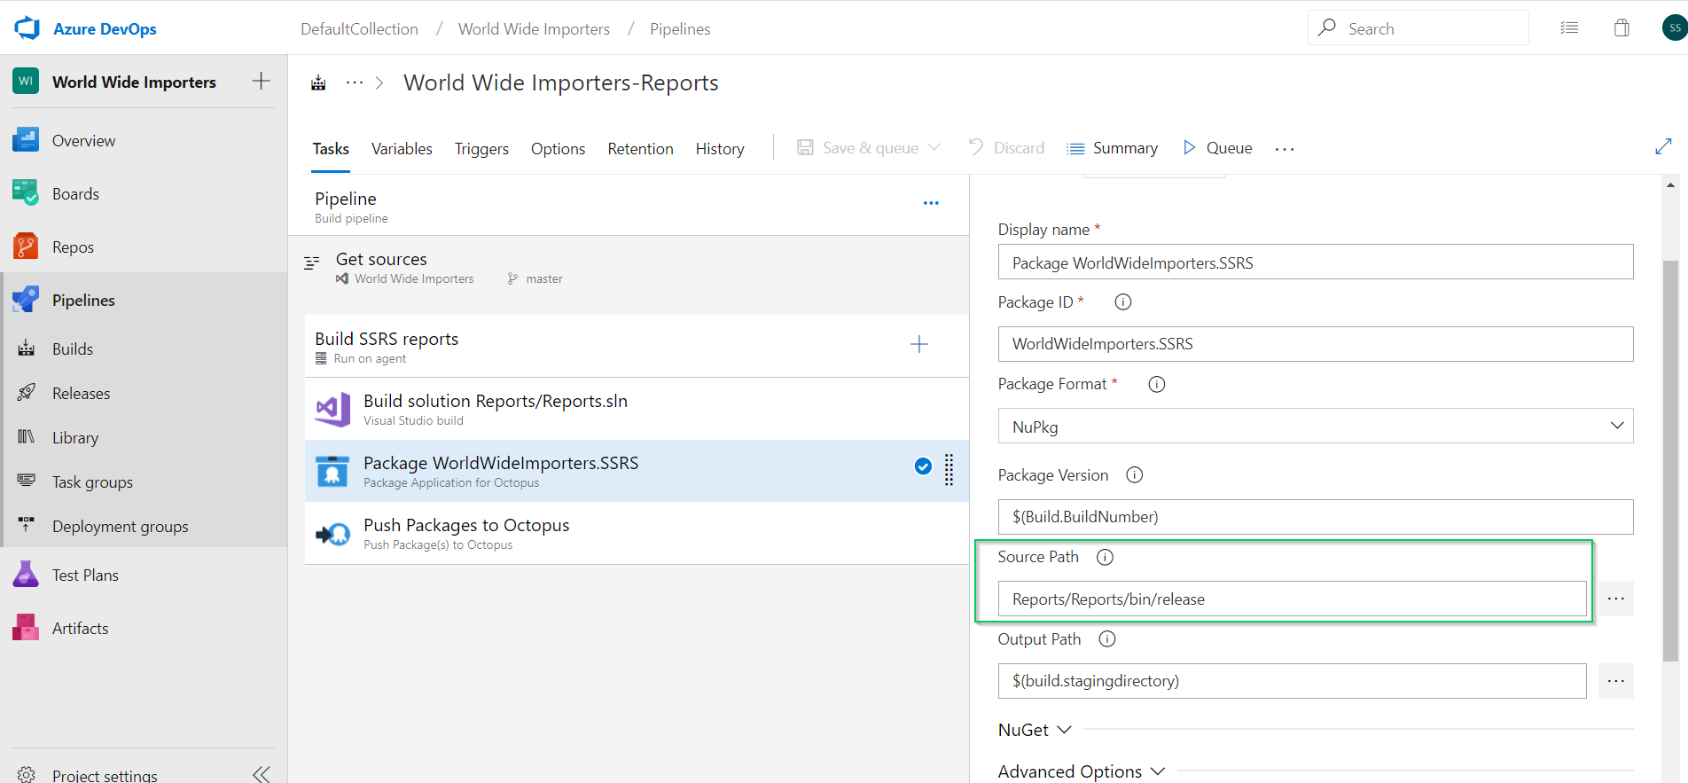This screenshot has width=1688, height=783.
Task: Switch to the Triggers tab
Action: (481, 149)
